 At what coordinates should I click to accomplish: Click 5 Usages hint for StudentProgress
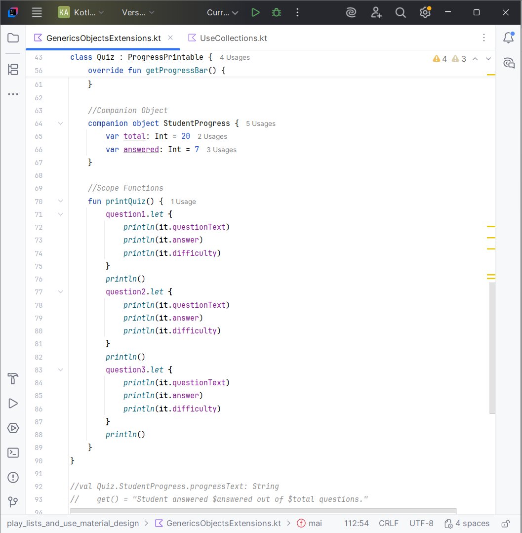pos(260,123)
